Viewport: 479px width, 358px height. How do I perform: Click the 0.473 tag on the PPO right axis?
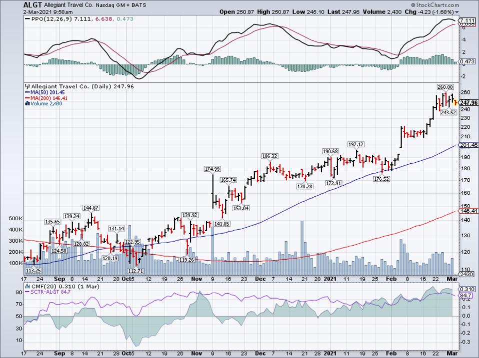(467, 61)
